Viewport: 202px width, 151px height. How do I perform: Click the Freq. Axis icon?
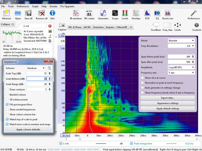coord(167,25)
